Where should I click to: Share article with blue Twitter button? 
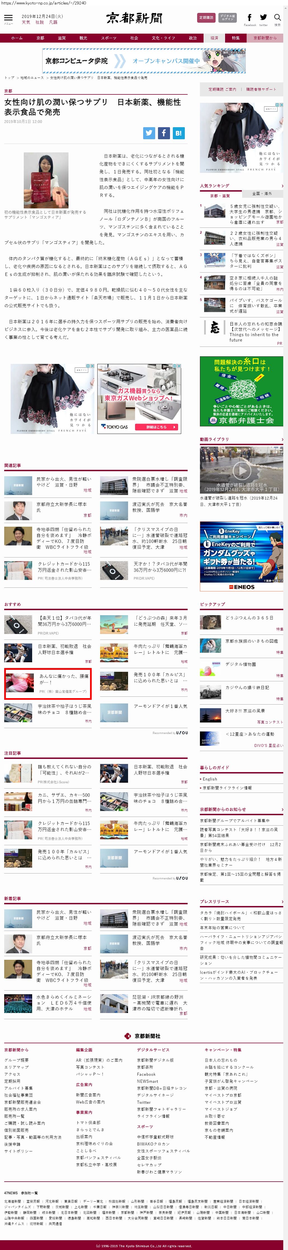(149, 133)
